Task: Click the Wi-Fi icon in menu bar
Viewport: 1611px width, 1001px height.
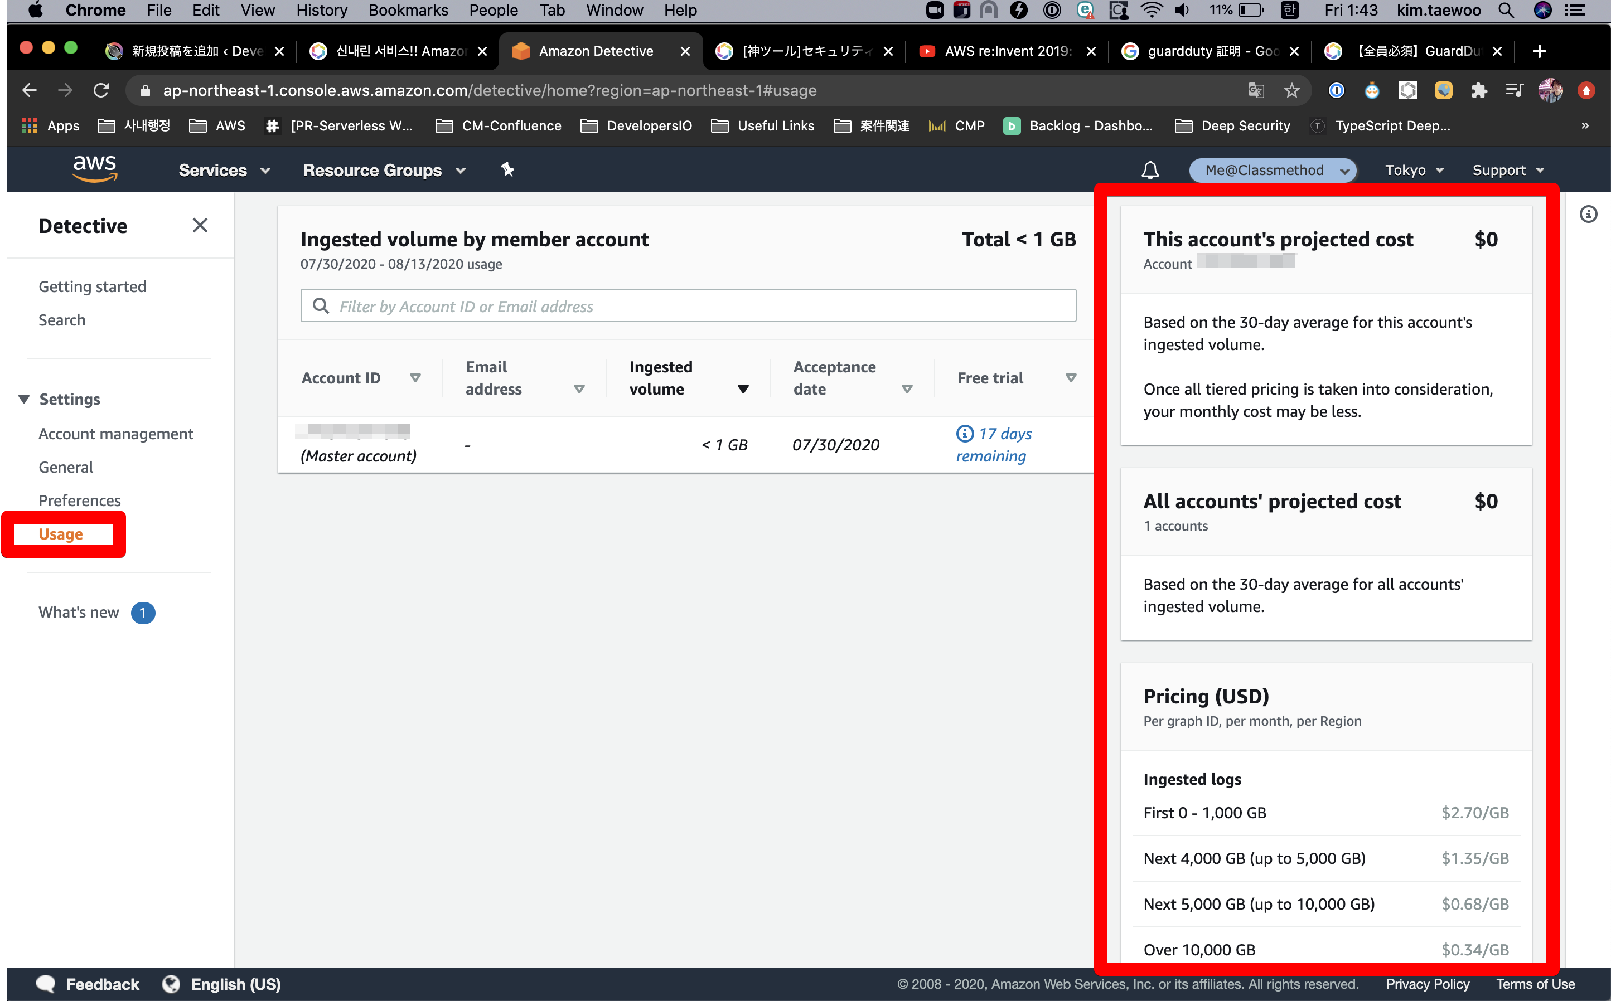Action: [x=1152, y=10]
